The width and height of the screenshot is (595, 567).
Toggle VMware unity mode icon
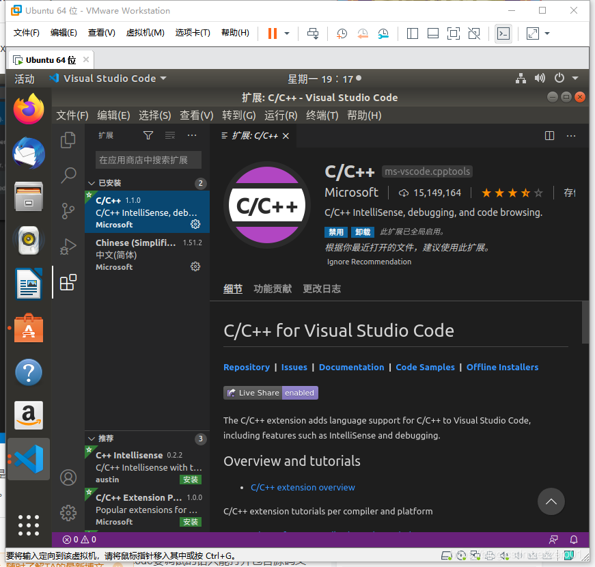tap(474, 33)
